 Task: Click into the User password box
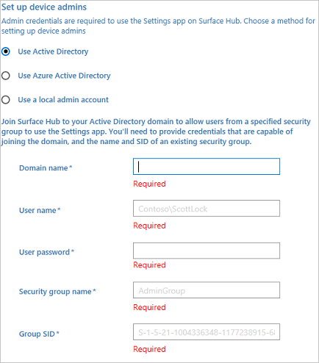[207, 251]
